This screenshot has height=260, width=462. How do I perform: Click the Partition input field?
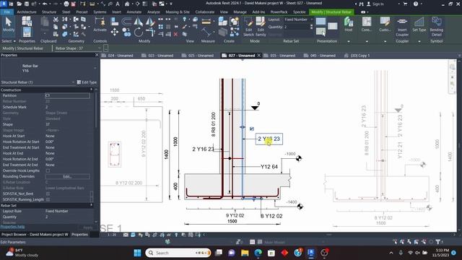(67, 95)
